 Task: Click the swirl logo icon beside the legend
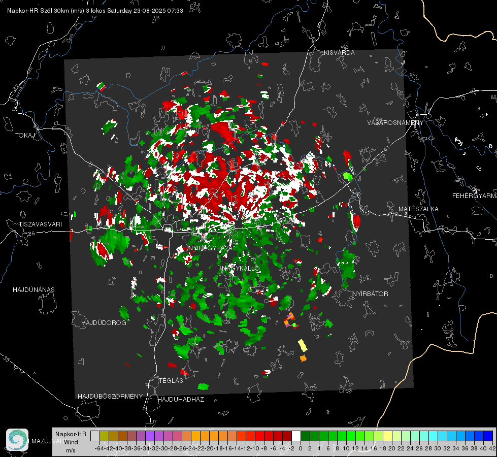pyautogui.click(x=17, y=440)
